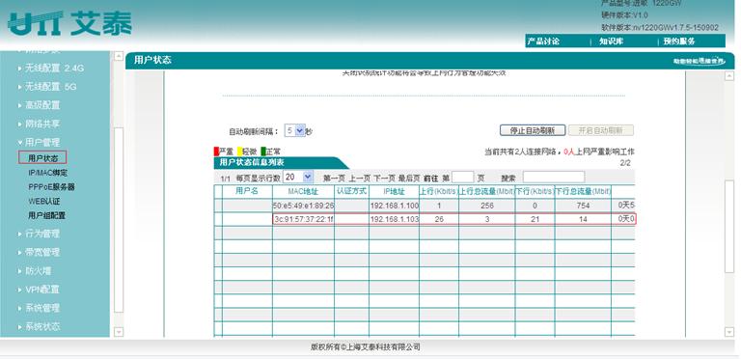
Task: Open WEB认证 submenu item
Action: pyautogui.click(x=44, y=202)
